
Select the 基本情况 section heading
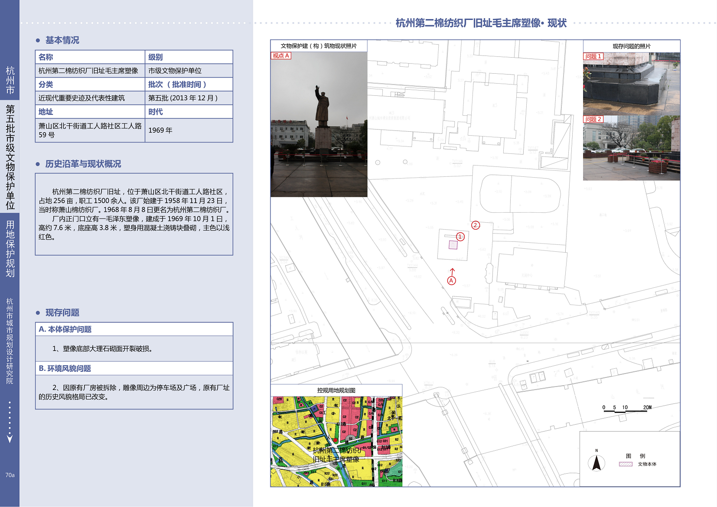coord(62,40)
